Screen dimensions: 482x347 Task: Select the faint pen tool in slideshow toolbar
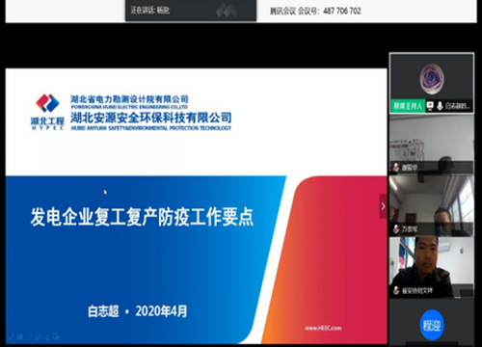(x=11, y=336)
